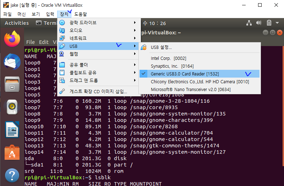
Task: Click the volume speaker icon in top bar
Action: 259,23
